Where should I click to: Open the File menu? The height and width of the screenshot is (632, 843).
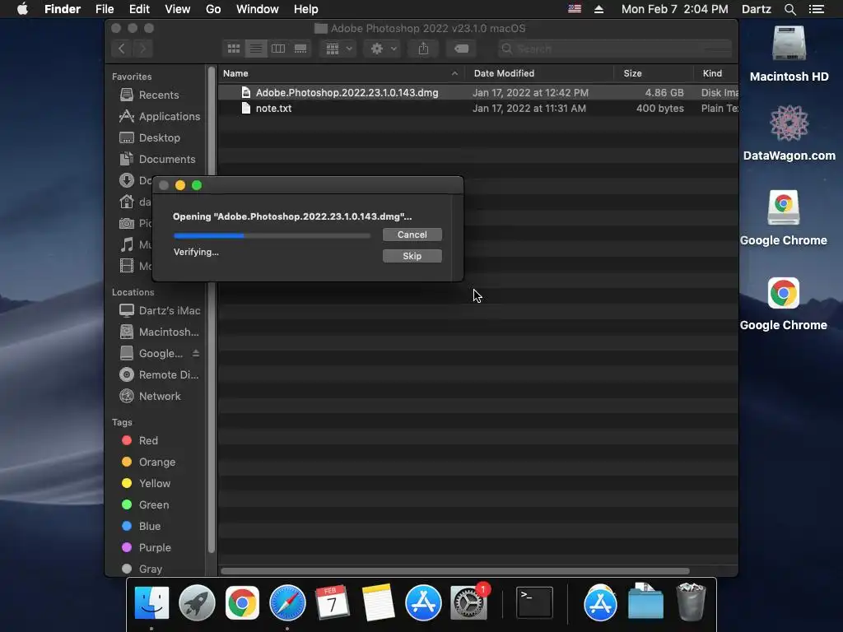[105, 9]
